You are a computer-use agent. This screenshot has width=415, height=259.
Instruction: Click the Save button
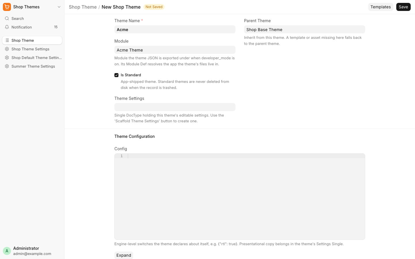click(x=403, y=7)
